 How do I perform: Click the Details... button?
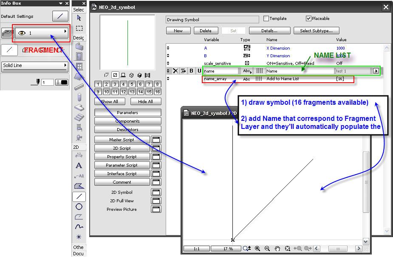click(x=269, y=31)
